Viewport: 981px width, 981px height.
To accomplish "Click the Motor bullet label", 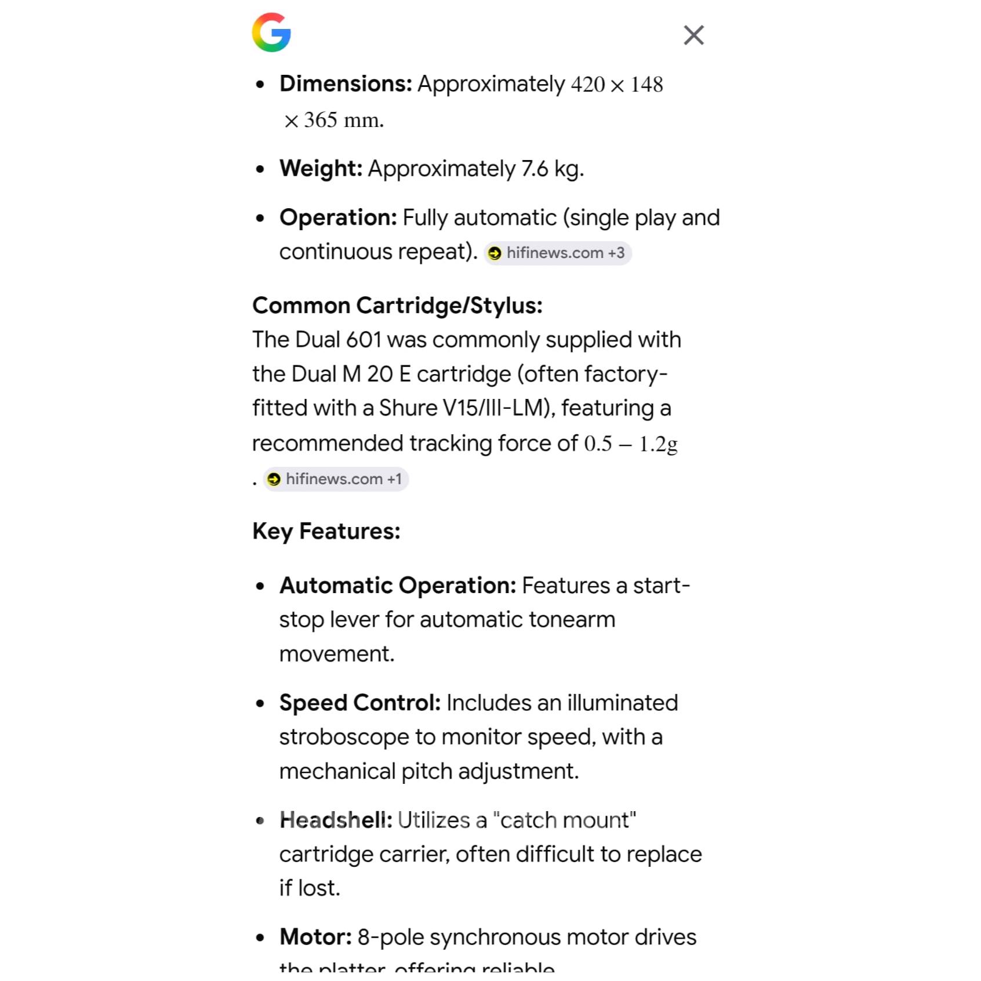I will tap(315, 937).
